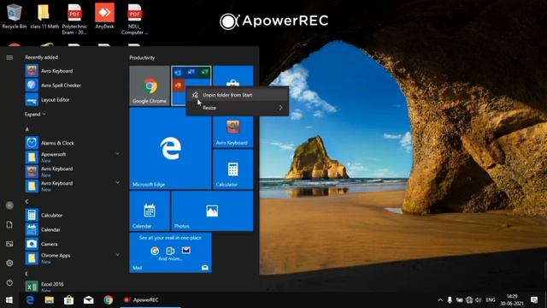The width and height of the screenshot is (547, 308).
Task: Click the Google Chrome tile
Action: tap(150, 86)
